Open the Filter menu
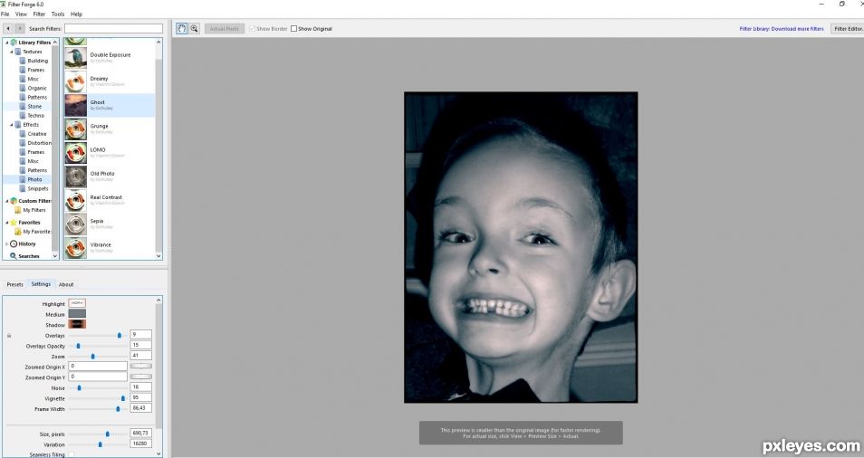864x458 pixels. coord(39,14)
